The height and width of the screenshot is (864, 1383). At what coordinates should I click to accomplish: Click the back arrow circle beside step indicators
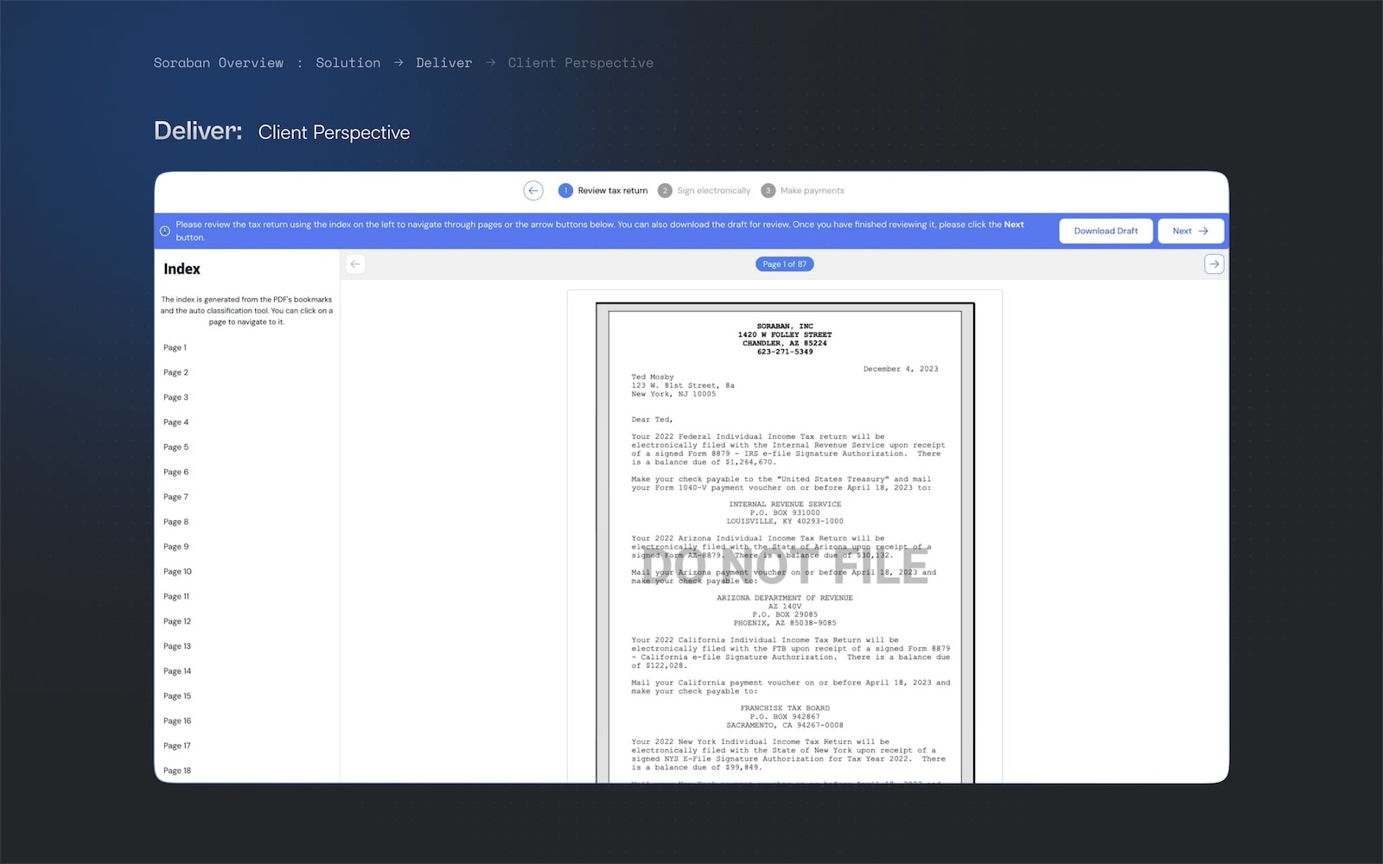click(x=533, y=190)
